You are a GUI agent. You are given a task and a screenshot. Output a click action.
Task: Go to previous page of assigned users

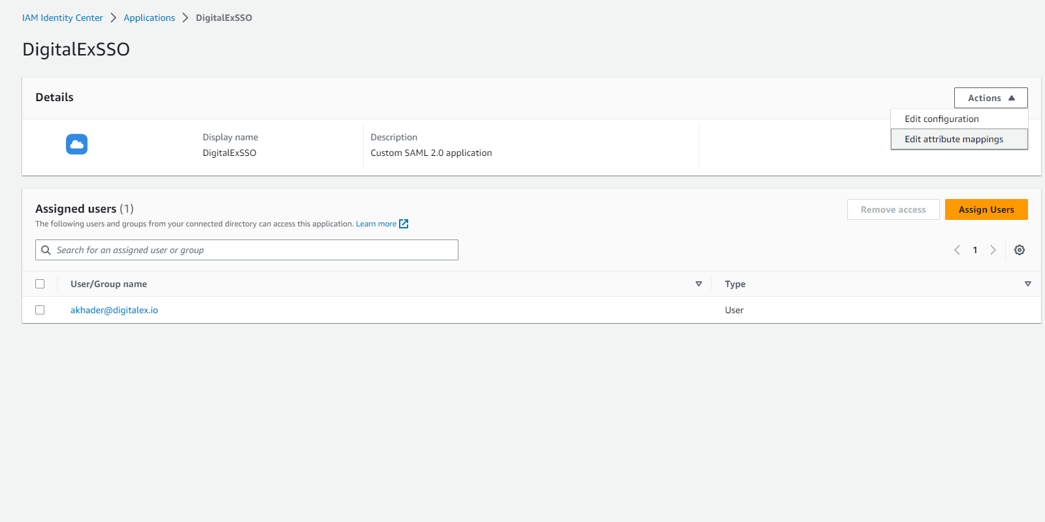[957, 250]
